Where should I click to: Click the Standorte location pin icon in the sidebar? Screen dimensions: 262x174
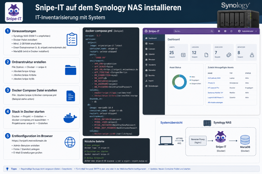point(146,65)
